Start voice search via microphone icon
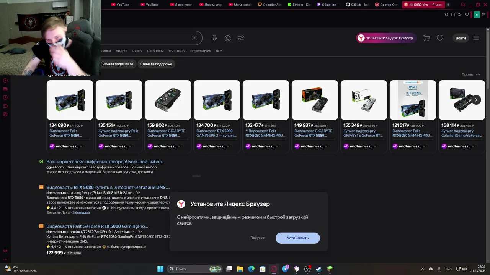This screenshot has height=275, width=490. pyautogui.click(x=214, y=38)
